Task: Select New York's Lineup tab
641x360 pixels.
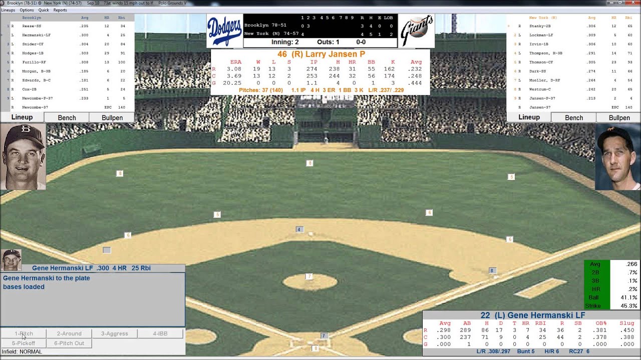Action: pyautogui.click(x=529, y=117)
